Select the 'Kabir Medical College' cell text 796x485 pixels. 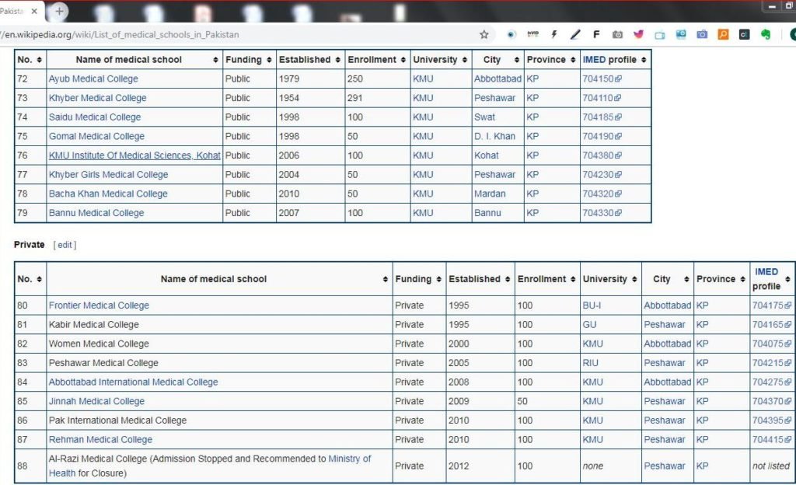tap(94, 325)
